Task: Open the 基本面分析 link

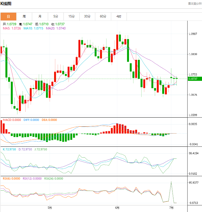Action: [x=194, y=4]
